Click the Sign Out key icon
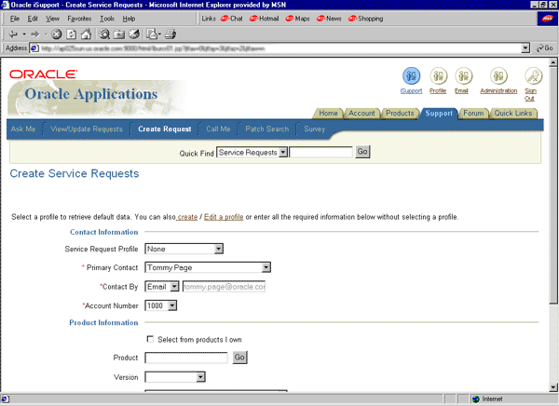 point(533,76)
